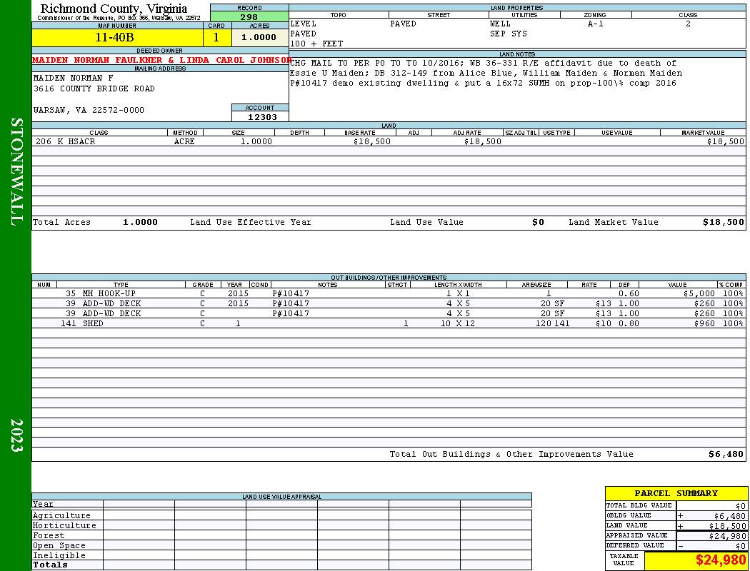The width and height of the screenshot is (750, 571).
Task: Select MH HOOK-UP value $5,000
Action: [x=699, y=294]
